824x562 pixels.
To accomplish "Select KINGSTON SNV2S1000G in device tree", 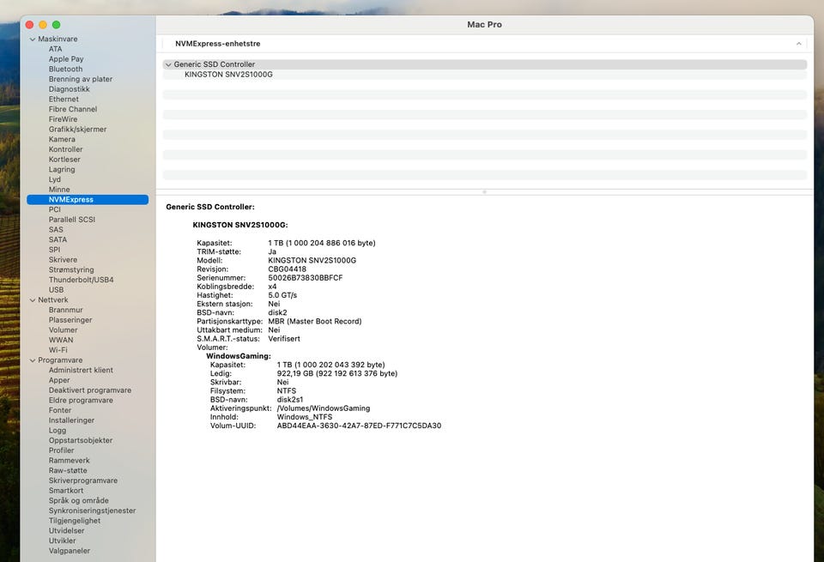I will (x=228, y=75).
